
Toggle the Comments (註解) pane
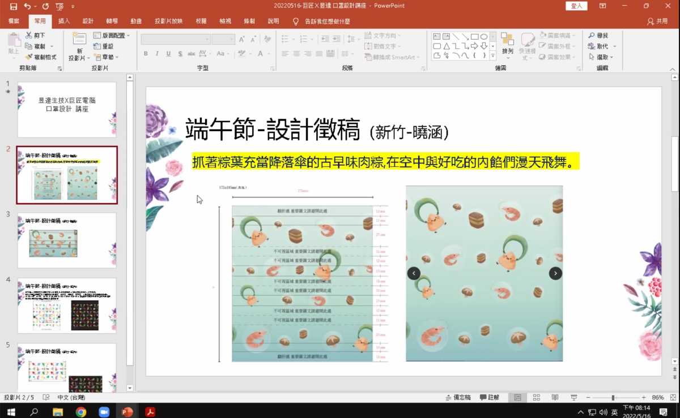(x=490, y=398)
